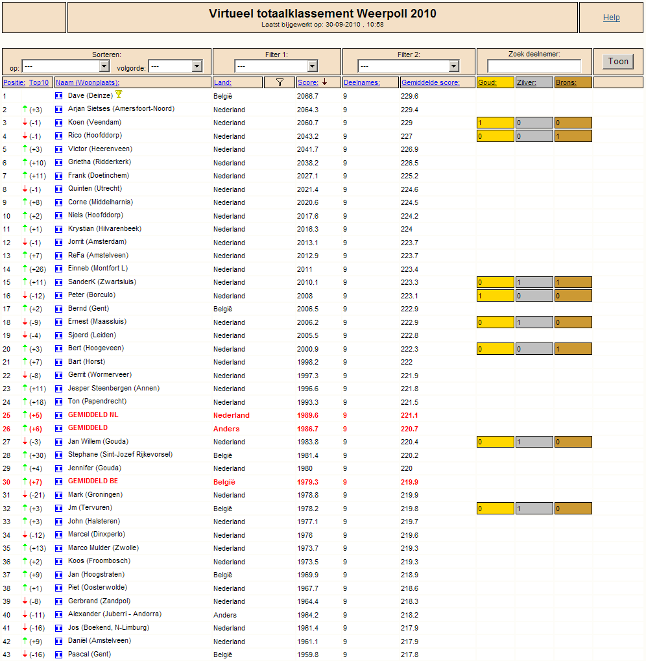Click the trophy icon next to Dave (Deinze)
This screenshot has height=661, width=646.
pyautogui.click(x=119, y=94)
